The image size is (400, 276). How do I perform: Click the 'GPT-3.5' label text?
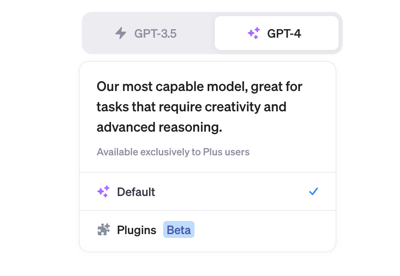click(156, 33)
